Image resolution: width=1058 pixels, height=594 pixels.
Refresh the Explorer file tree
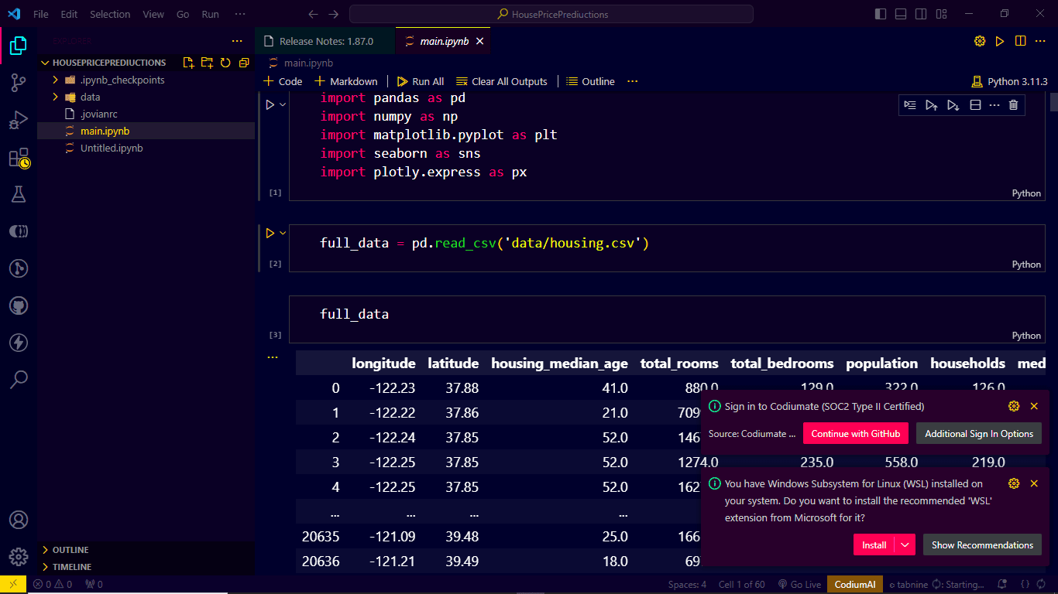pyautogui.click(x=225, y=63)
